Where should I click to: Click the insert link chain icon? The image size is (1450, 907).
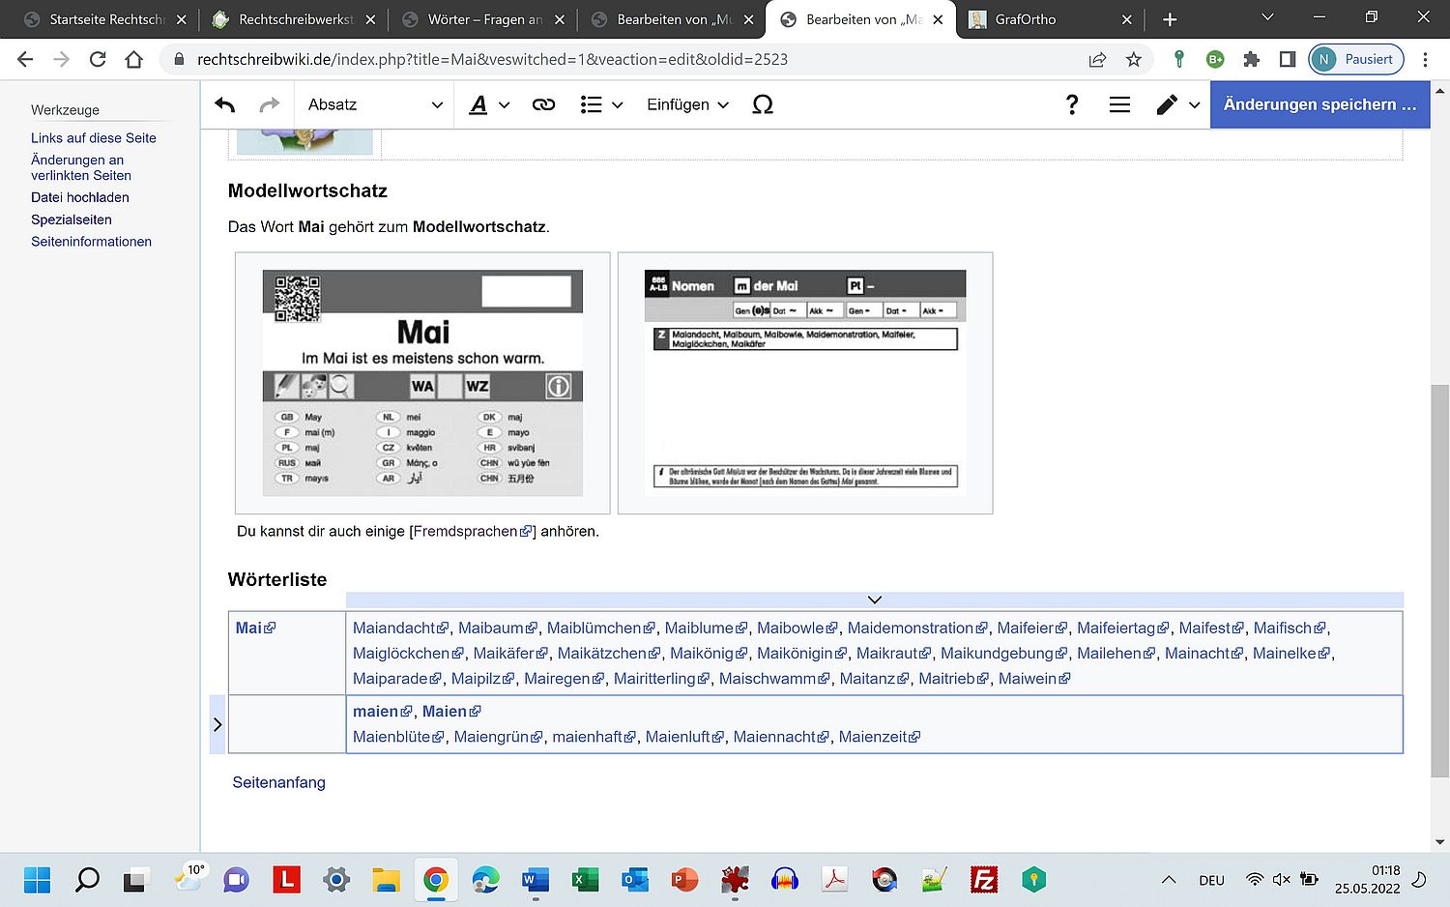(x=543, y=104)
